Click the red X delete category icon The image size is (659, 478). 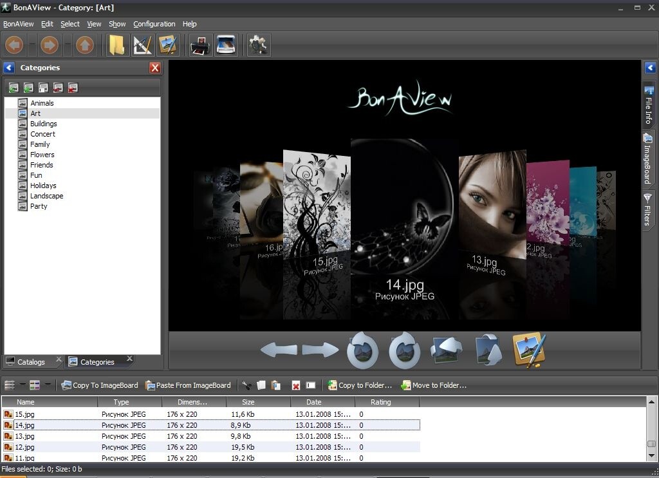pos(72,88)
